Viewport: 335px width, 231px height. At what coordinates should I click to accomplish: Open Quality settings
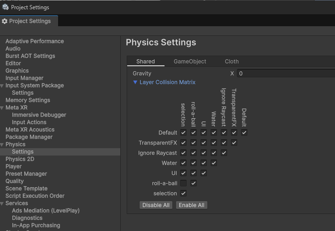pos(15,181)
